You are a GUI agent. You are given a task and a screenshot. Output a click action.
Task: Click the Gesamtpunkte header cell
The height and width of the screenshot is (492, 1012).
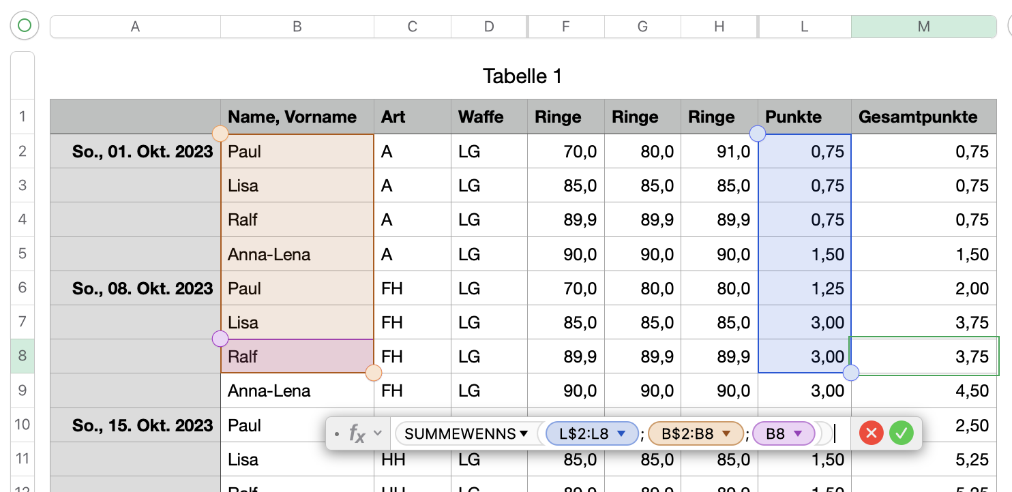(x=918, y=117)
